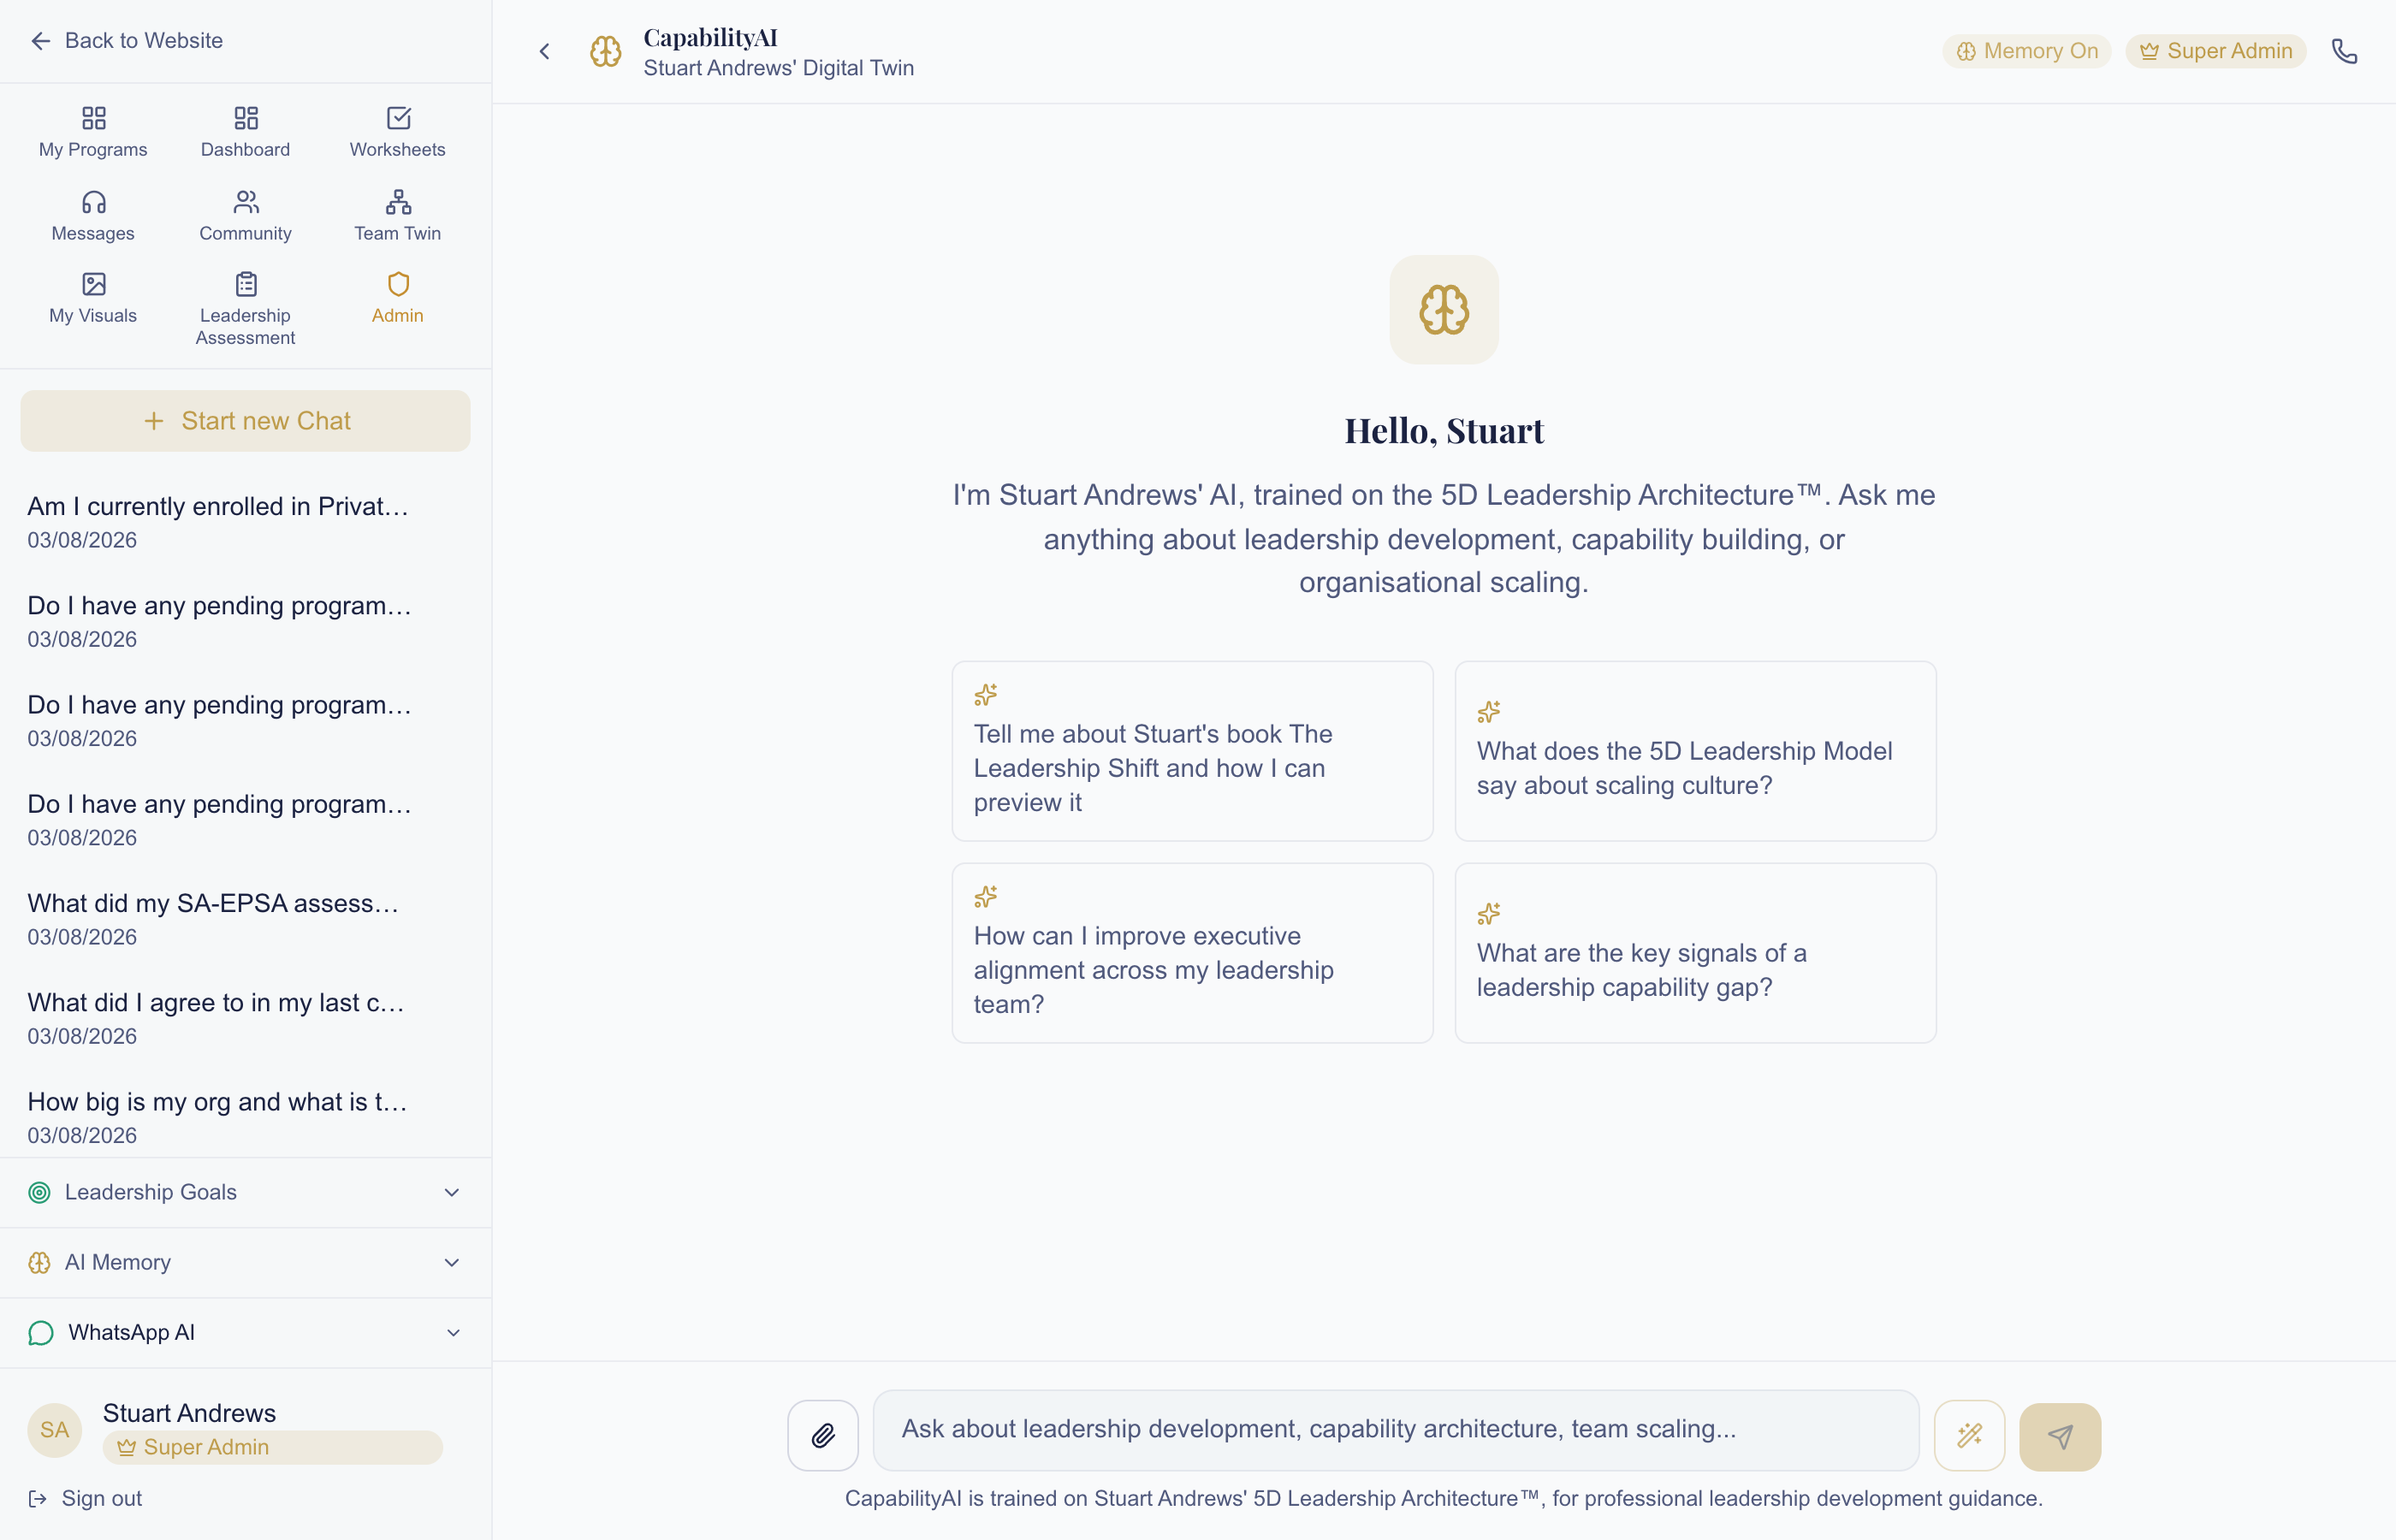This screenshot has height=1540, width=2396.
Task: Click the Super Admin badge in header
Action: pos(2216,51)
